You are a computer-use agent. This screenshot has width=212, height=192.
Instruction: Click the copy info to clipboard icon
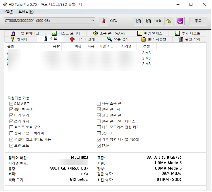(139, 21)
